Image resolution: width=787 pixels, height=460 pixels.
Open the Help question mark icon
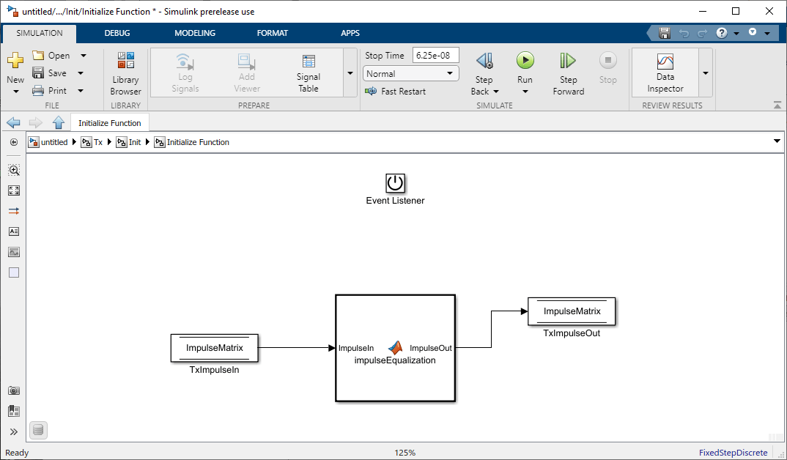[x=722, y=33]
